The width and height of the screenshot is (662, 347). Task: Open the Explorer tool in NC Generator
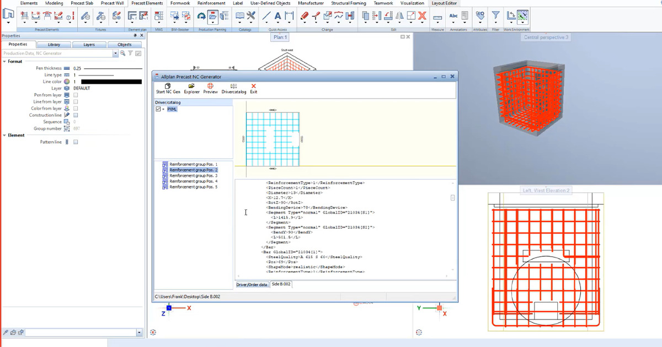click(191, 88)
